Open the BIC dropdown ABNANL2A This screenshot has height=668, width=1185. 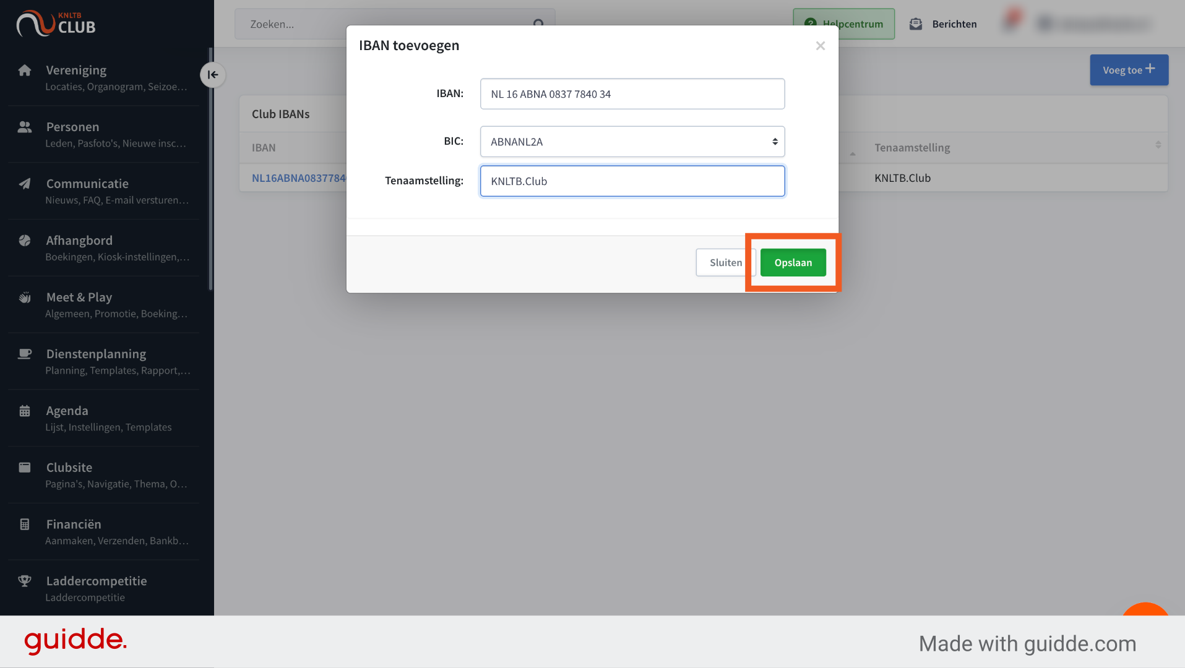click(632, 142)
